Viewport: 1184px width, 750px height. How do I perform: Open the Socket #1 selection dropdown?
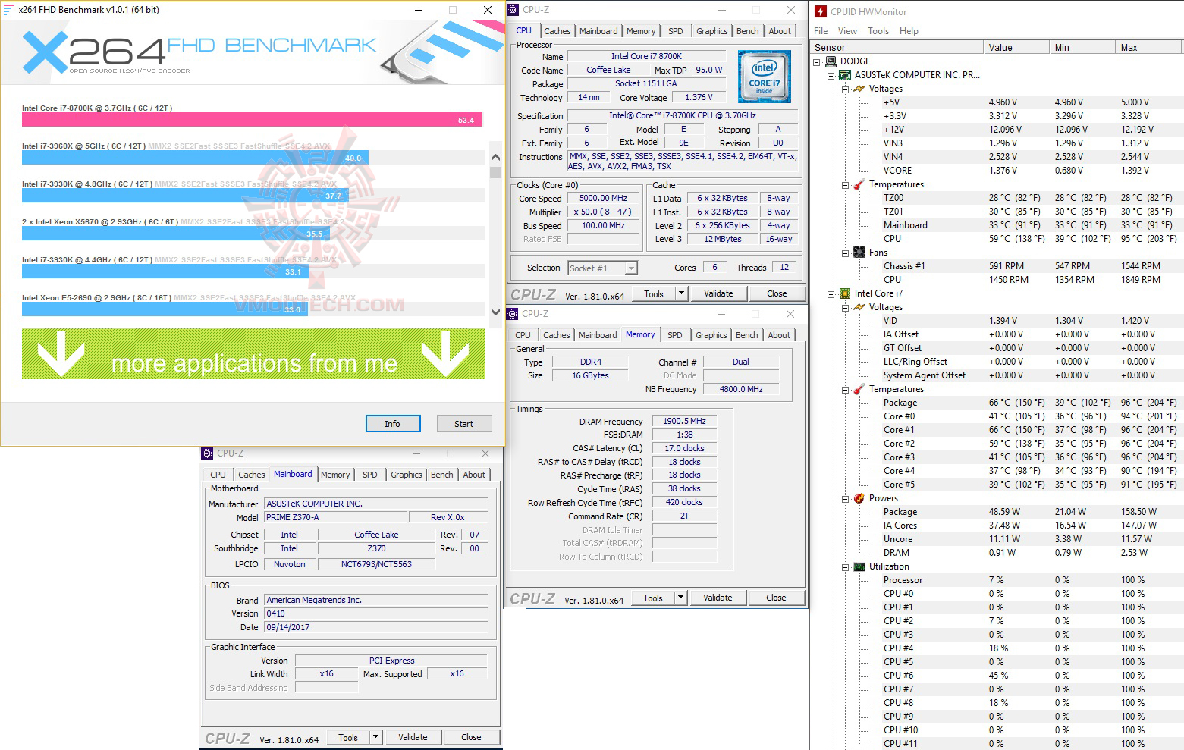pos(630,267)
